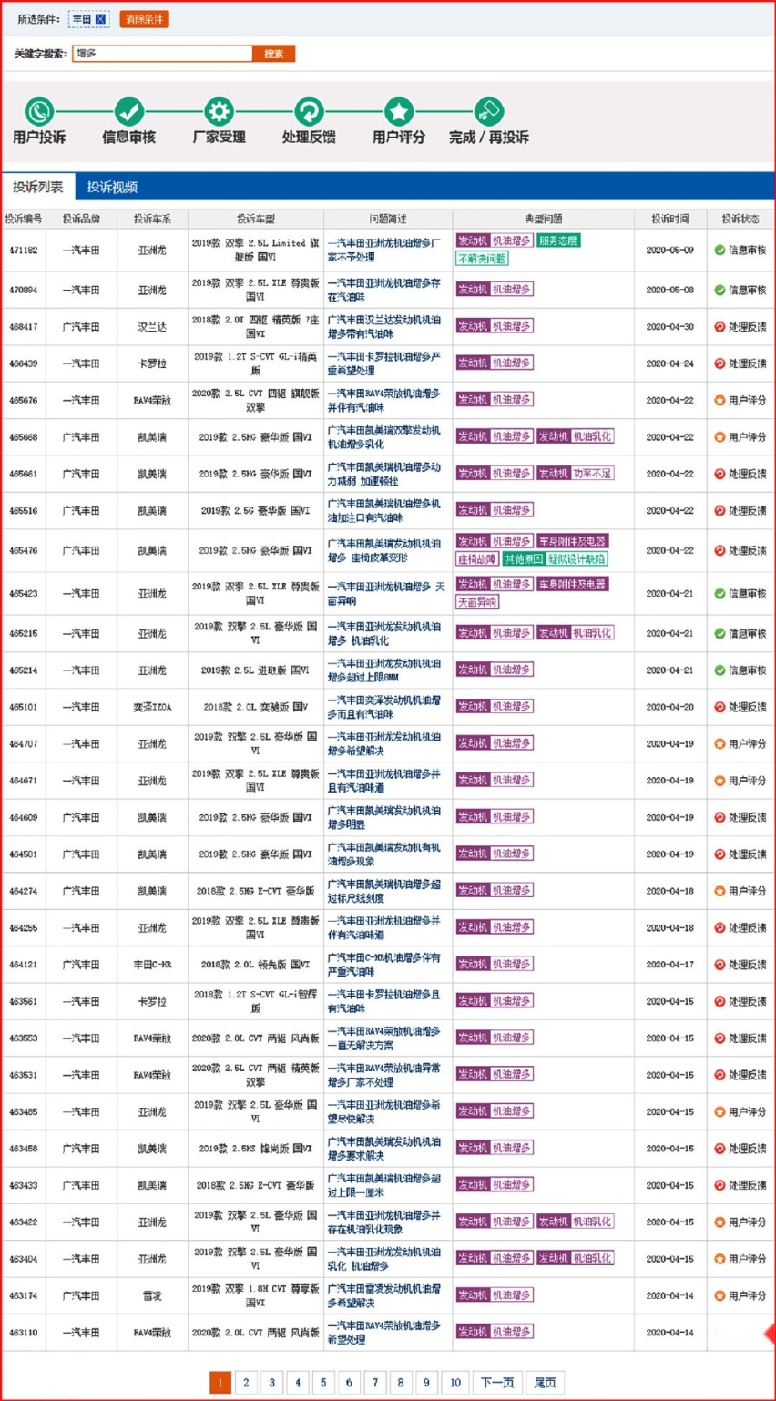Sort by the 投诉编号 column header
This screenshot has width=776, height=1401.
[24, 219]
